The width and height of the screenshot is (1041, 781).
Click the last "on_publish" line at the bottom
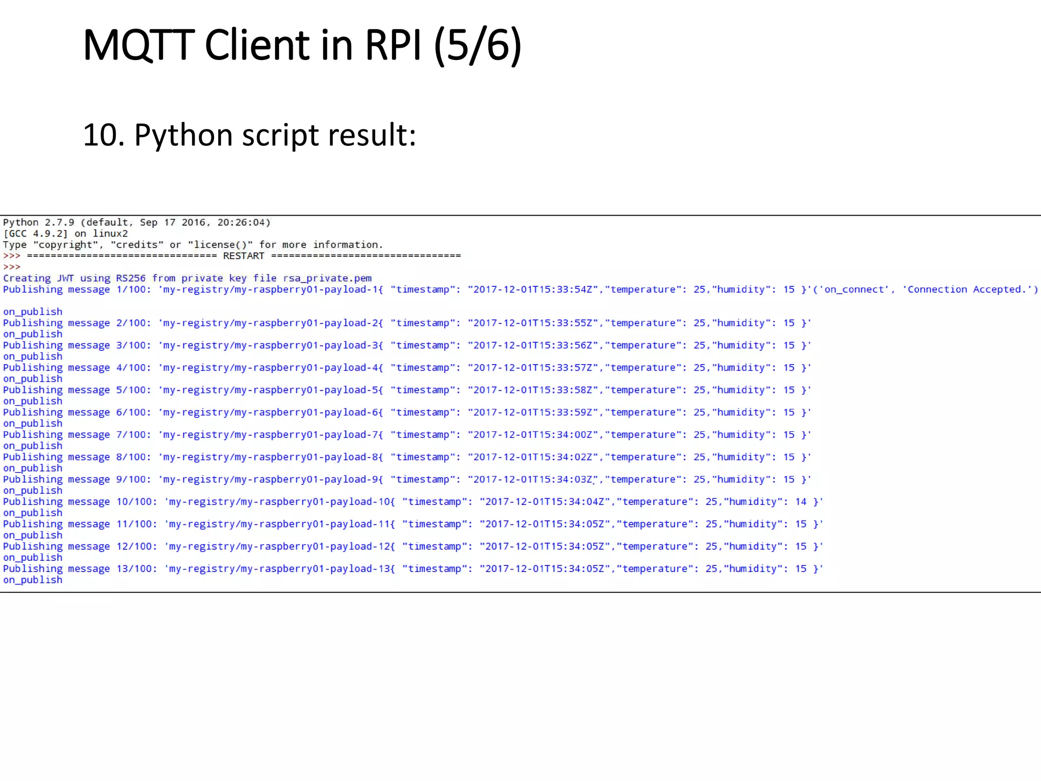[x=33, y=580]
